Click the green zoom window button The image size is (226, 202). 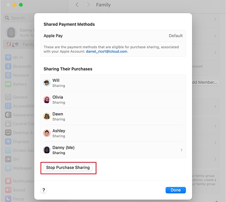click(21, 5)
